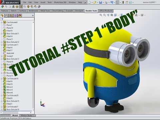Expand the Cut-Extrude11 tree node
This screenshot has height=120, width=160.
(x=2, y=45)
